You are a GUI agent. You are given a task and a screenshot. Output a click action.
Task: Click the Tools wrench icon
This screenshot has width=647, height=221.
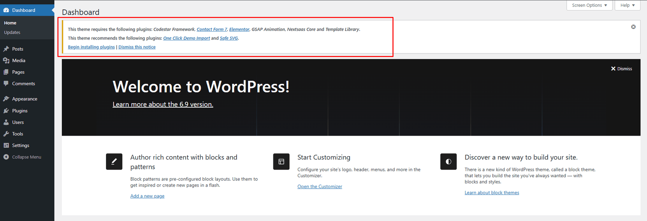point(6,134)
